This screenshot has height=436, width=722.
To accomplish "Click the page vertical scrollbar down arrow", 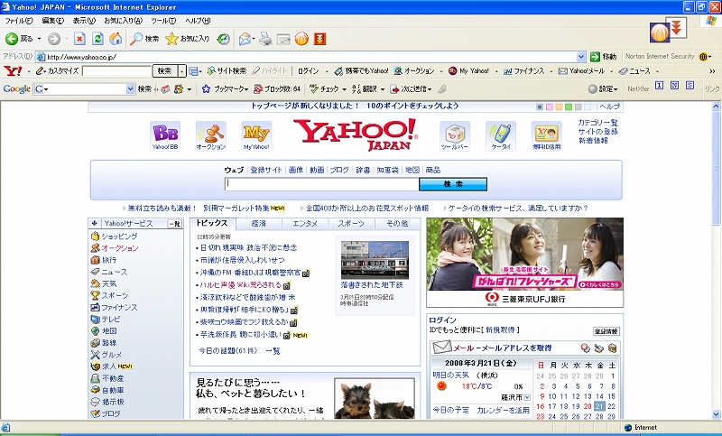I will [717, 413].
